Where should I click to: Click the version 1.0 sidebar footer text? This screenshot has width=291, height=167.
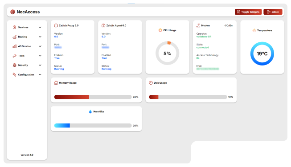[x=27, y=155]
